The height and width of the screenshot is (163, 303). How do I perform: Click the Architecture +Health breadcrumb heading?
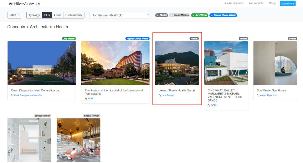(x=49, y=27)
